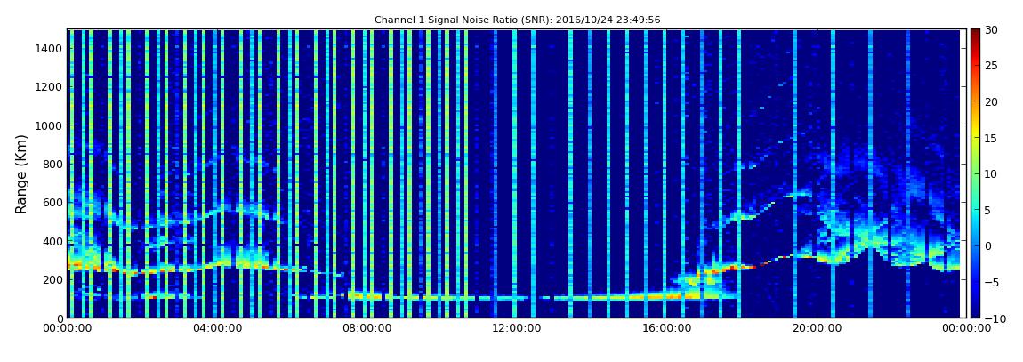Viewport: 1023px width, 362px height.
Task: Click the colorbar label 5
Action: [988, 210]
